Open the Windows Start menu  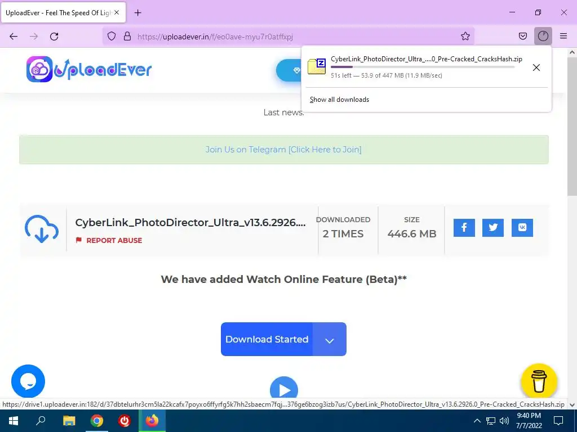tap(14, 420)
